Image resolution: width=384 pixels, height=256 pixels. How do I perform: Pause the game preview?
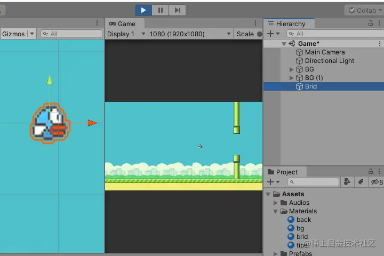click(161, 10)
